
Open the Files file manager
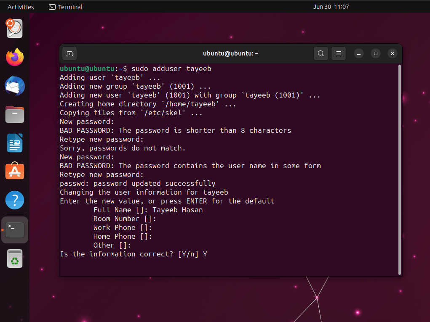(x=14, y=114)
